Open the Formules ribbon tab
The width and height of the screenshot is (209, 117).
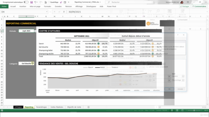47,6
